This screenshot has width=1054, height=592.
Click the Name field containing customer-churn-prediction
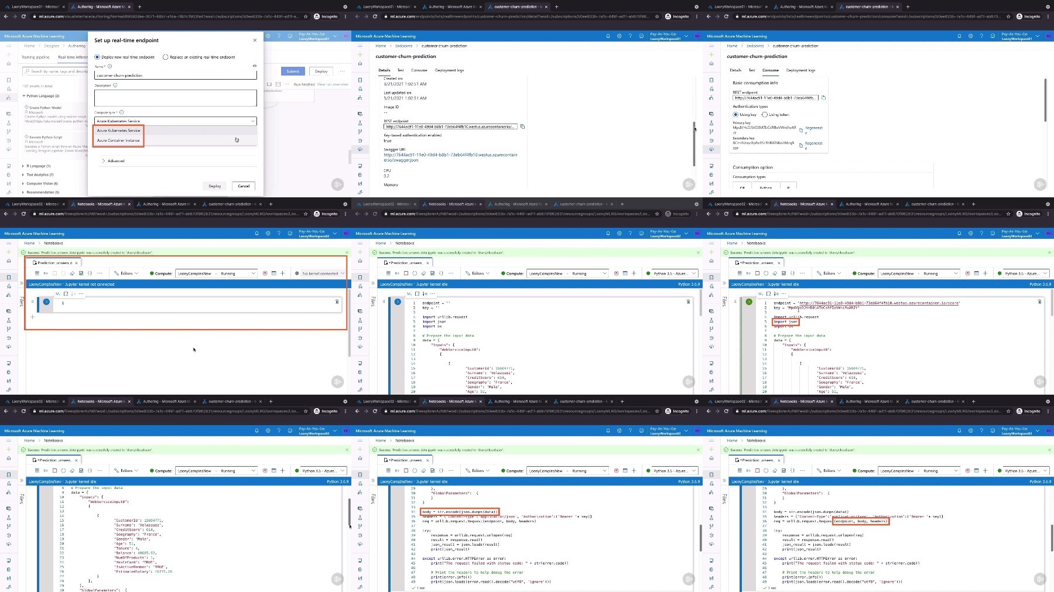click(175, 75)
